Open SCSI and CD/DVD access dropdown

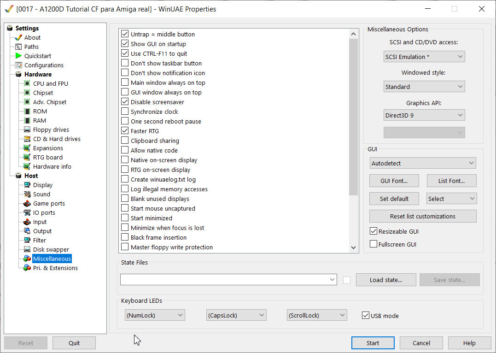pos(424,57)
